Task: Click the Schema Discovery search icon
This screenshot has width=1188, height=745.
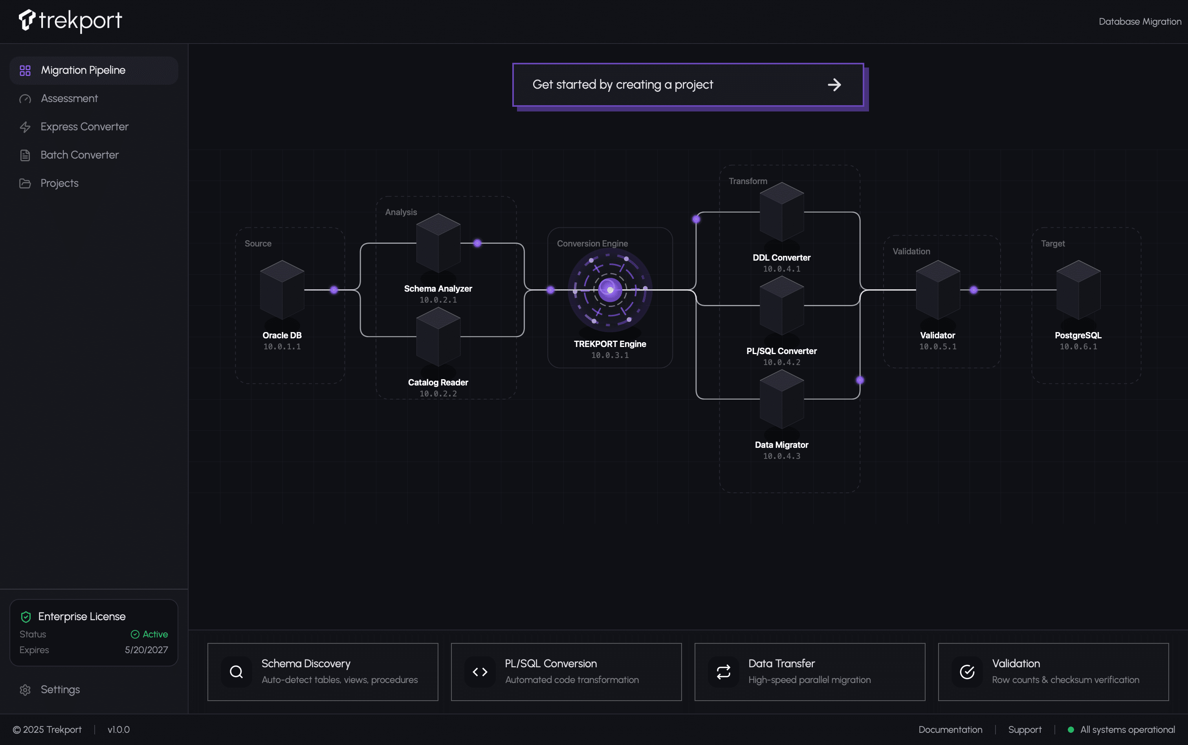Action: 236,672
